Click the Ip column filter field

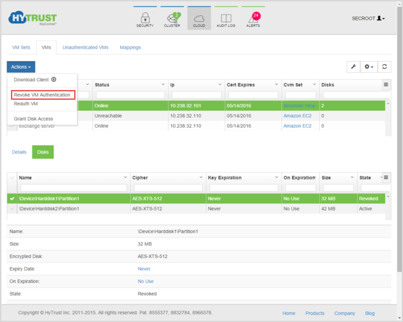(197, 95)
